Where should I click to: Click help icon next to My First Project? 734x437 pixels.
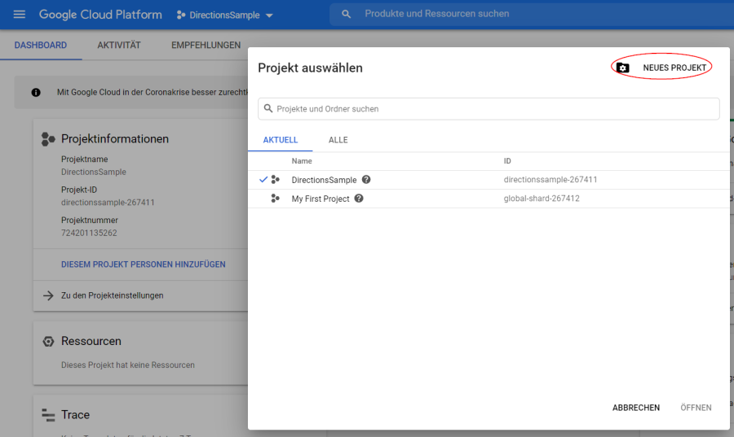[x=359, y=199]
